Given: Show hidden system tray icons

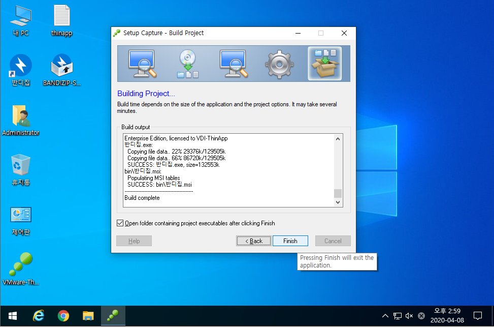Looking at the screenshot, I should (x=385, y=316).
